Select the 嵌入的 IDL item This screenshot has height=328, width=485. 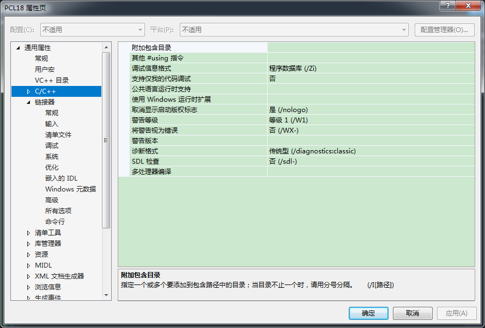[x=61, y=178]
